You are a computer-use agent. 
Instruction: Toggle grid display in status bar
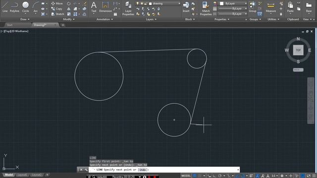coord(195,176)
